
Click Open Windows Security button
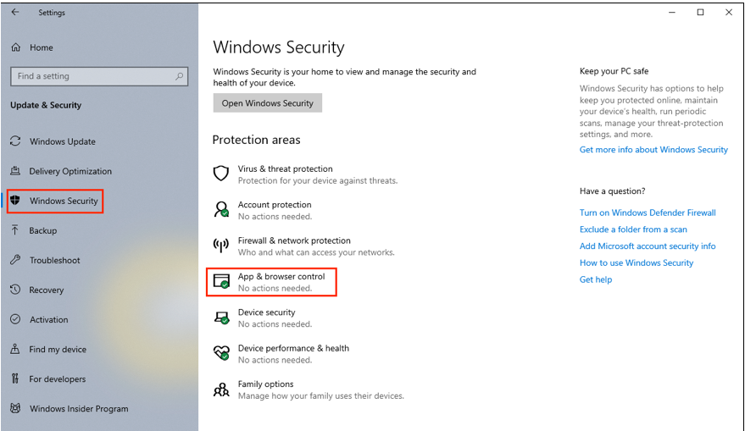268,103
